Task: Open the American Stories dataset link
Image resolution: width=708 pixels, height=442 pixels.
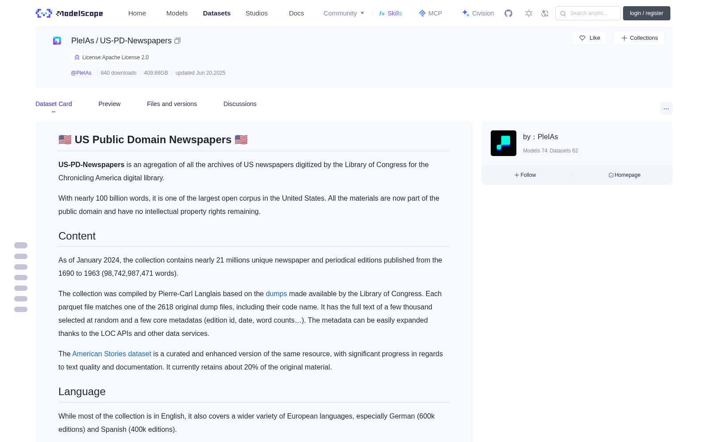Action: pos(112,354)
